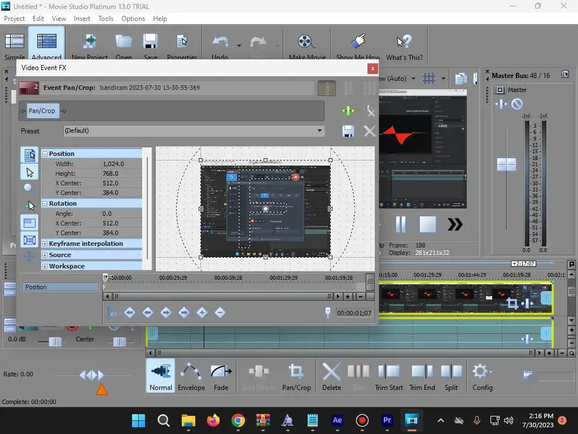Select Envelope edit tool
Viewport: 578px width, 434px height.
[x=191, y=376]
